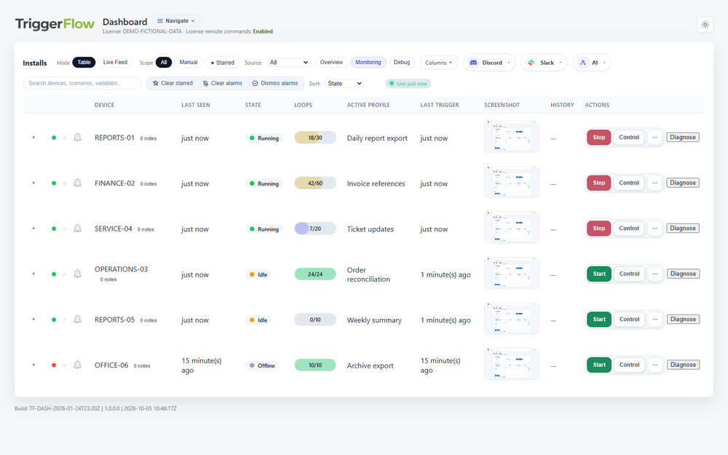The width and height of the screenshot is (728, 455).
Task: Switch Mode to Table
Action: (84, 62)
